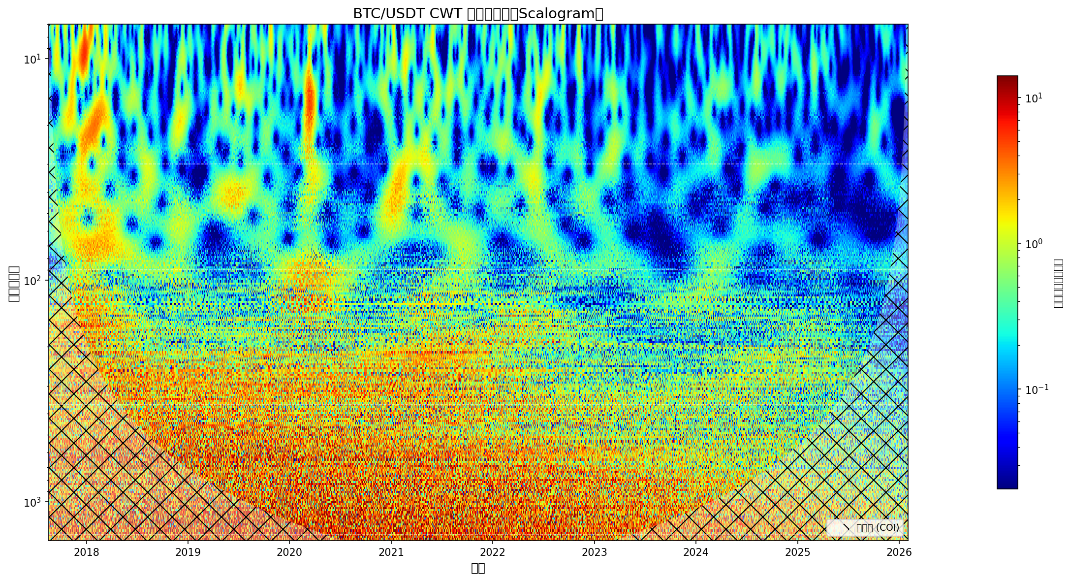Click the 2021 x-axis tick label

pos(391,552)
